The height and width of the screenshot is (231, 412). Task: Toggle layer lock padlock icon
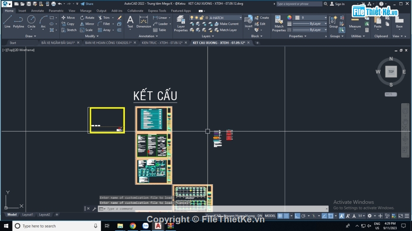click(202, 18)
